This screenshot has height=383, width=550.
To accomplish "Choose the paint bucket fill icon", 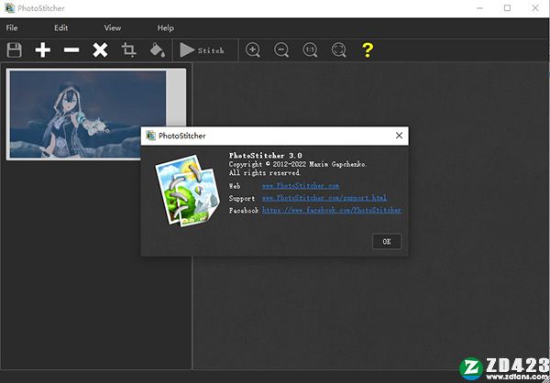I will 158,50.
